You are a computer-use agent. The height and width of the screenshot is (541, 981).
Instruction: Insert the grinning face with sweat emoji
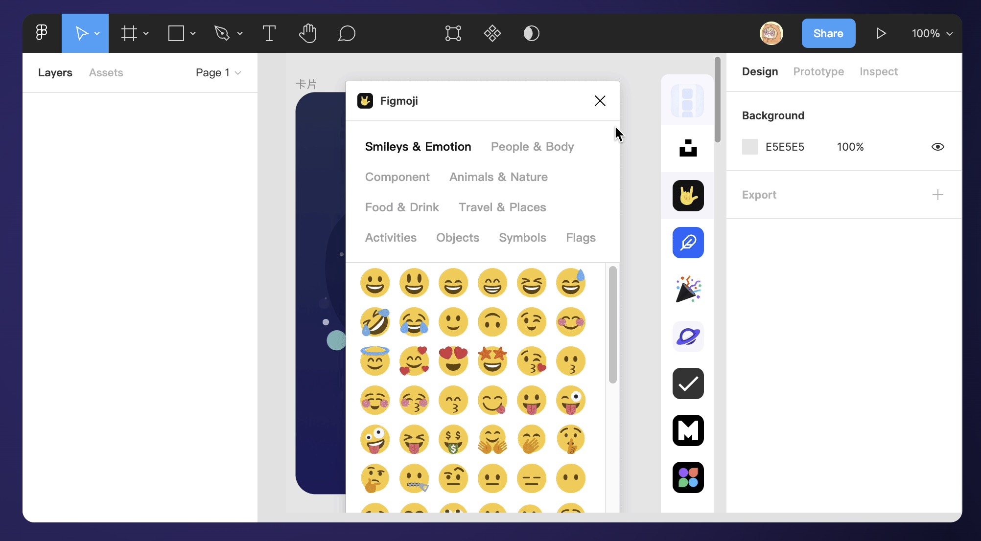pyautogui.click(x=571, y=283)
